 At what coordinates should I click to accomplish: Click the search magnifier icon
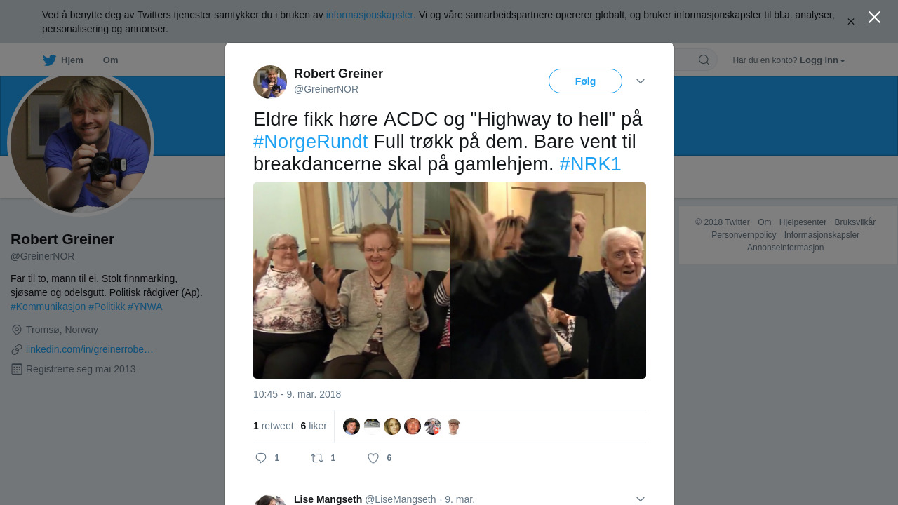pos(704,60)
